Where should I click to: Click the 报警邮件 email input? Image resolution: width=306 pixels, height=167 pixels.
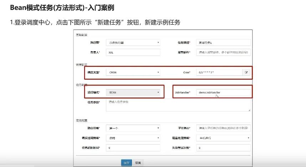click(223, 52)
